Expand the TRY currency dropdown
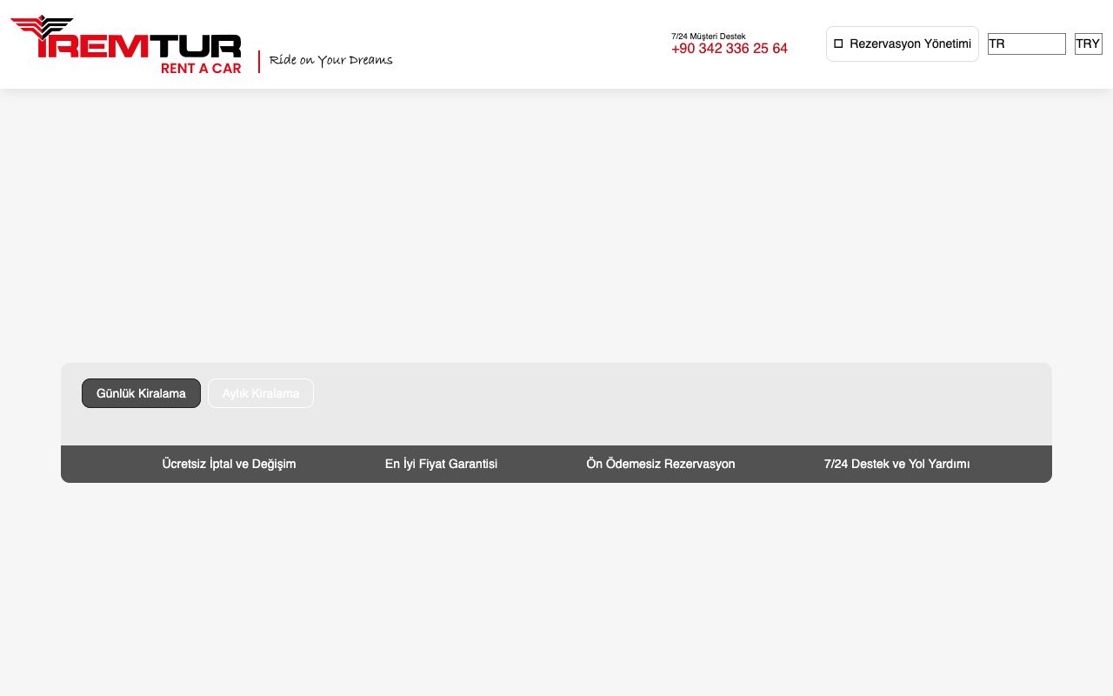The width and height of the screenshot is (1113, 696). (1089, 43)
